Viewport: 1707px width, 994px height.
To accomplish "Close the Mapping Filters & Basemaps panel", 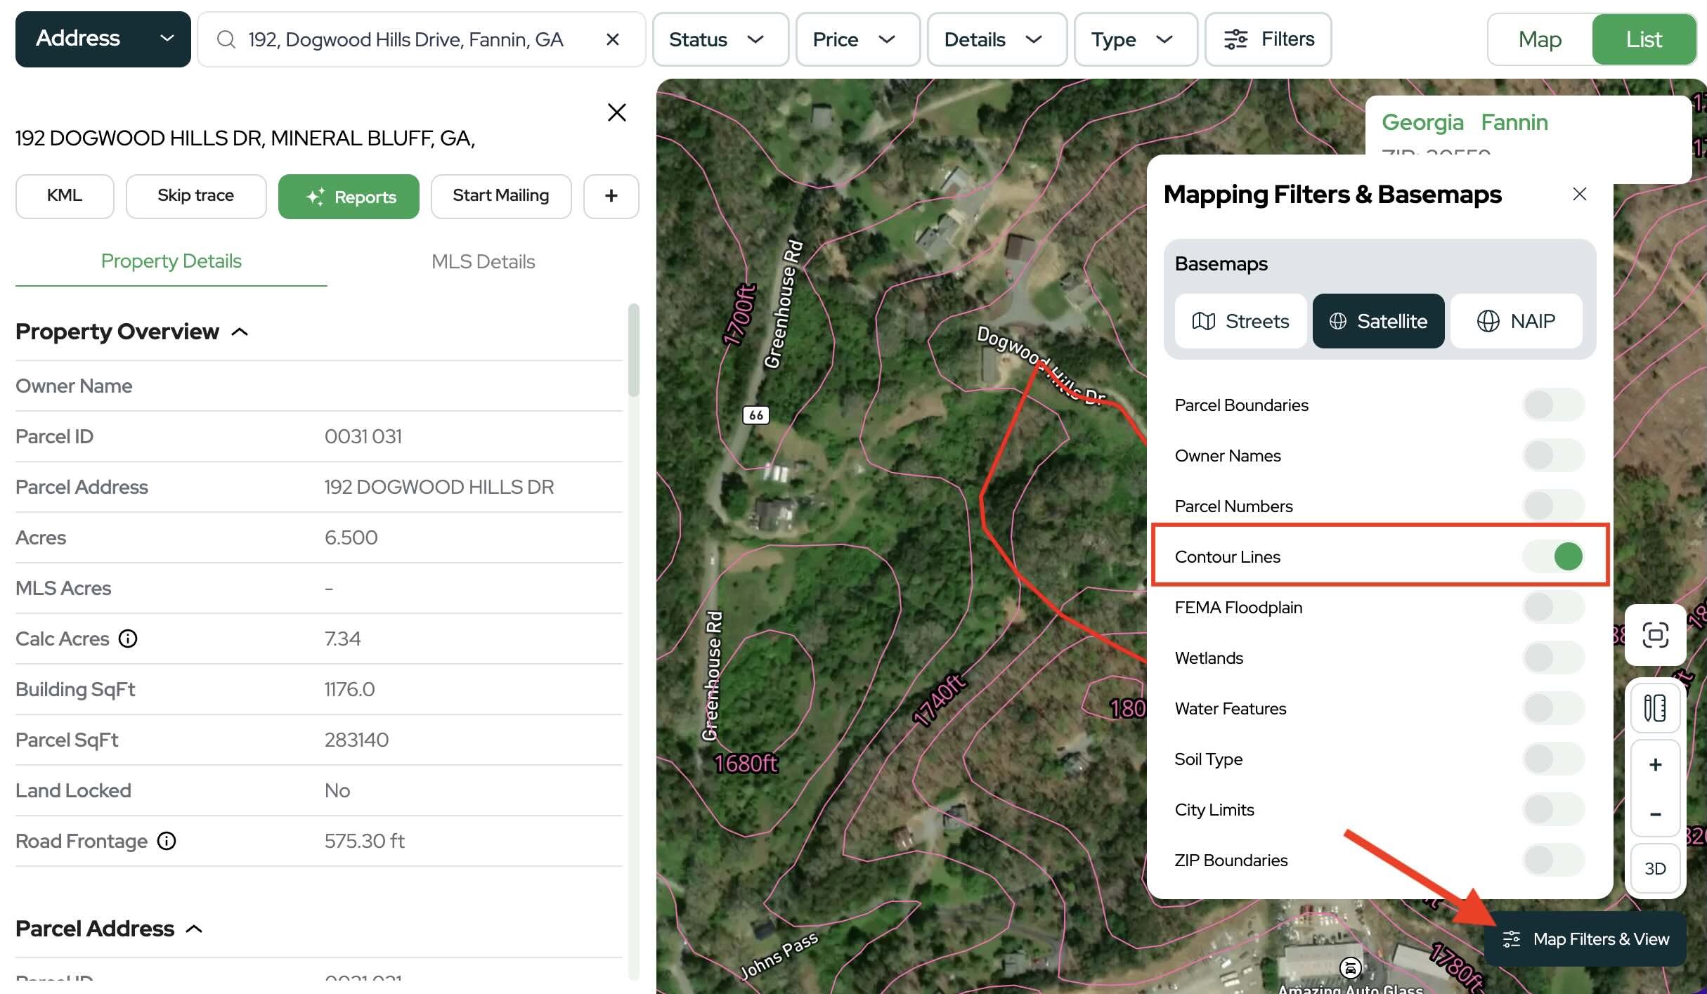I will click(x=1579, y=194).
